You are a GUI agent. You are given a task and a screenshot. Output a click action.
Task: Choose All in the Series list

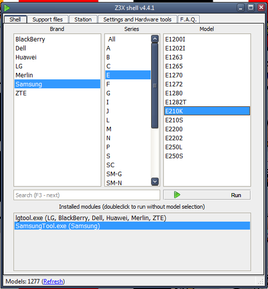tap(128, 39)
